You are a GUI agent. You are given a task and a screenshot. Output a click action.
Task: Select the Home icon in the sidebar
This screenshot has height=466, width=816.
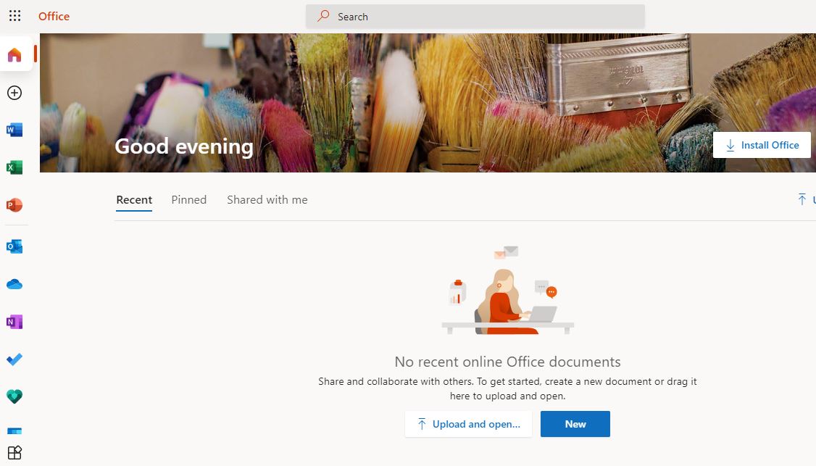[14, 54]
